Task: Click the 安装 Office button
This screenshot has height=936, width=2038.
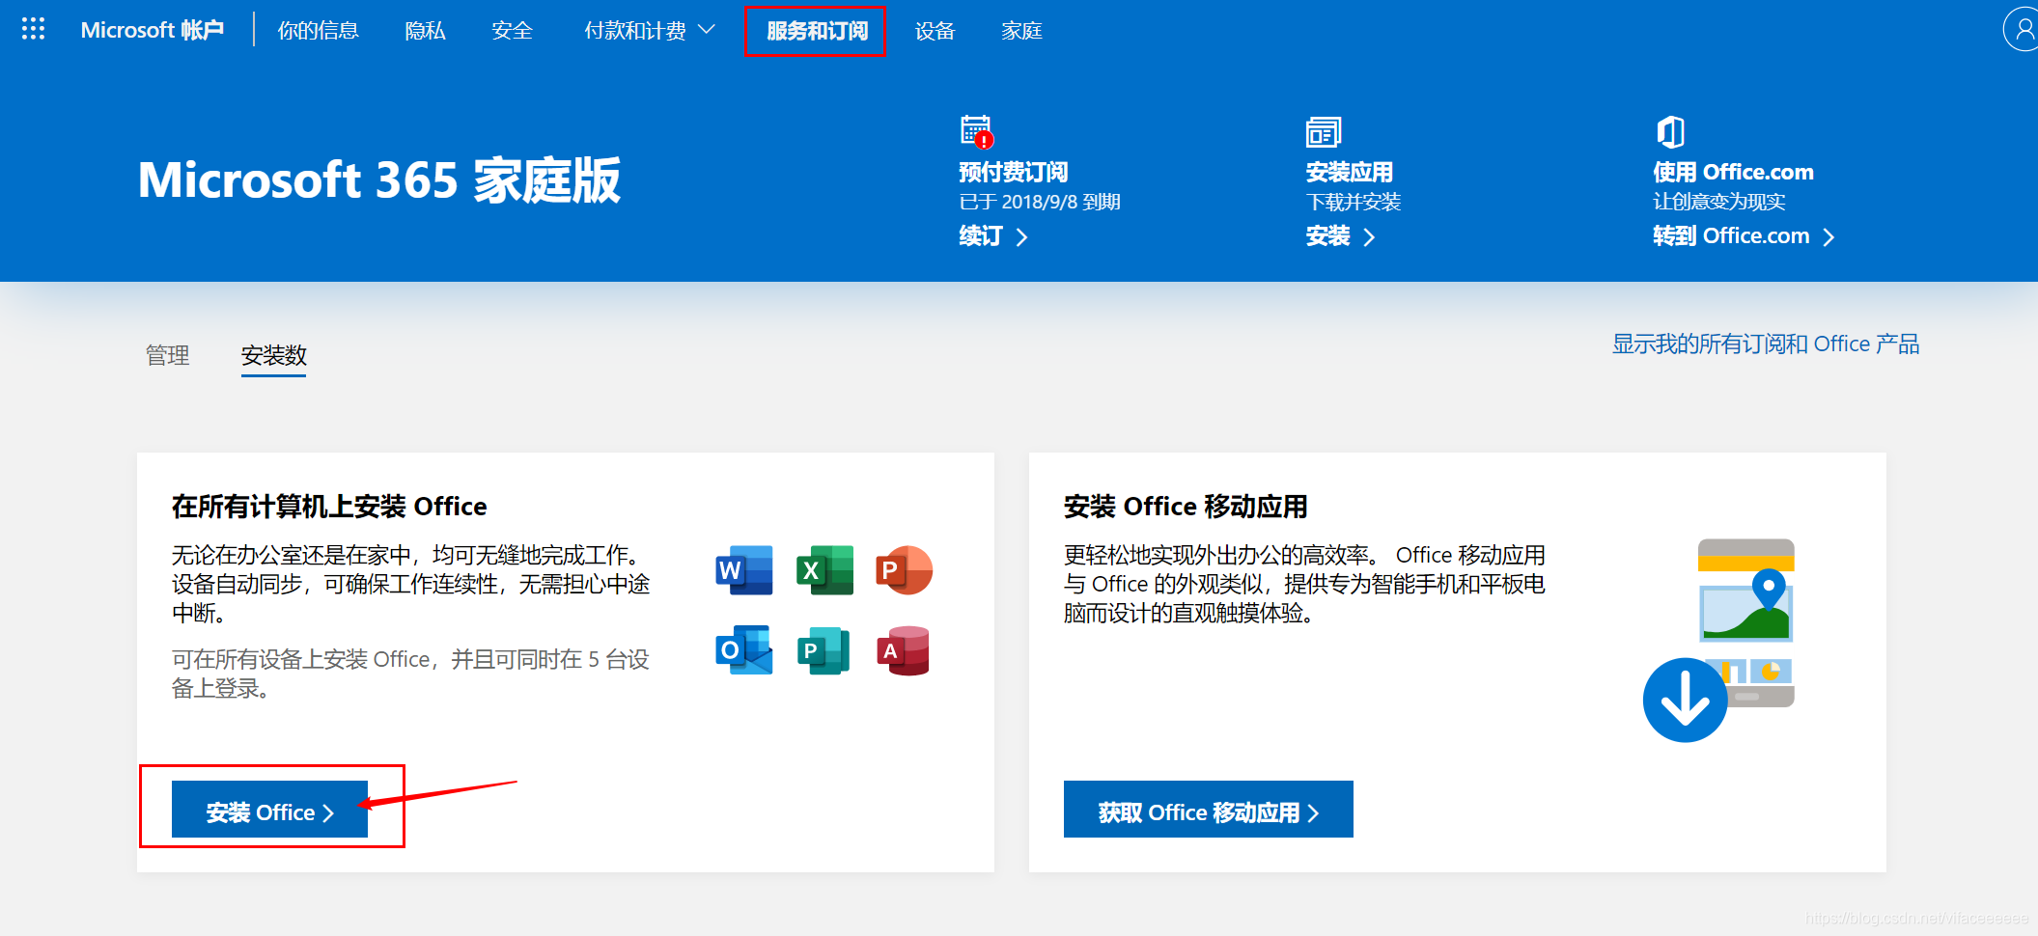Action: tap(269, 809)
